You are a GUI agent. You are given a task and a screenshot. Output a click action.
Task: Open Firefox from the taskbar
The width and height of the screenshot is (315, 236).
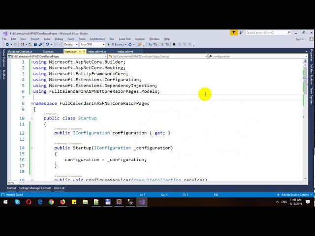[x=63, y=202]
